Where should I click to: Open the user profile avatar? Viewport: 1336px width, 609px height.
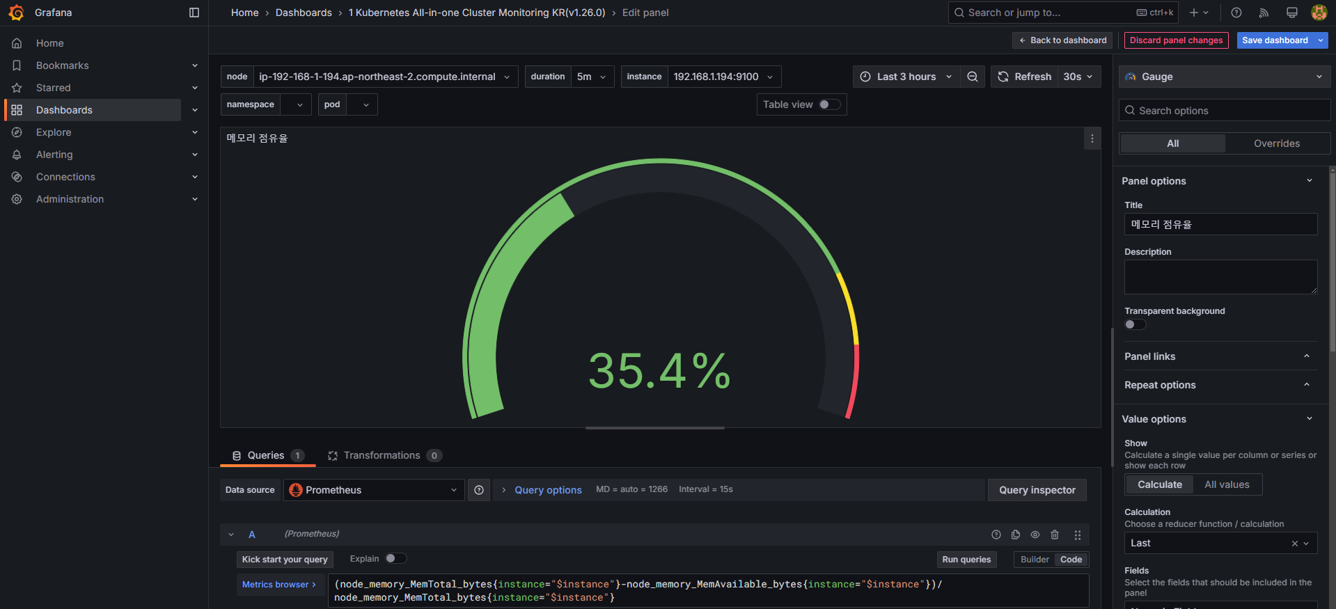(1319, 13)
